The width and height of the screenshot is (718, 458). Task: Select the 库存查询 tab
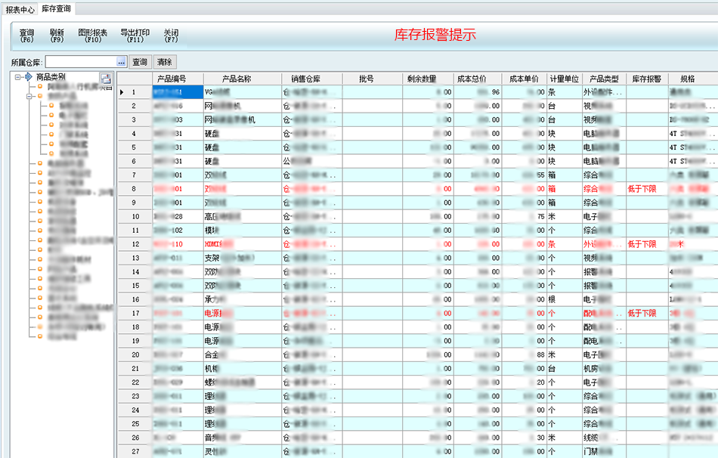point(57,9)
